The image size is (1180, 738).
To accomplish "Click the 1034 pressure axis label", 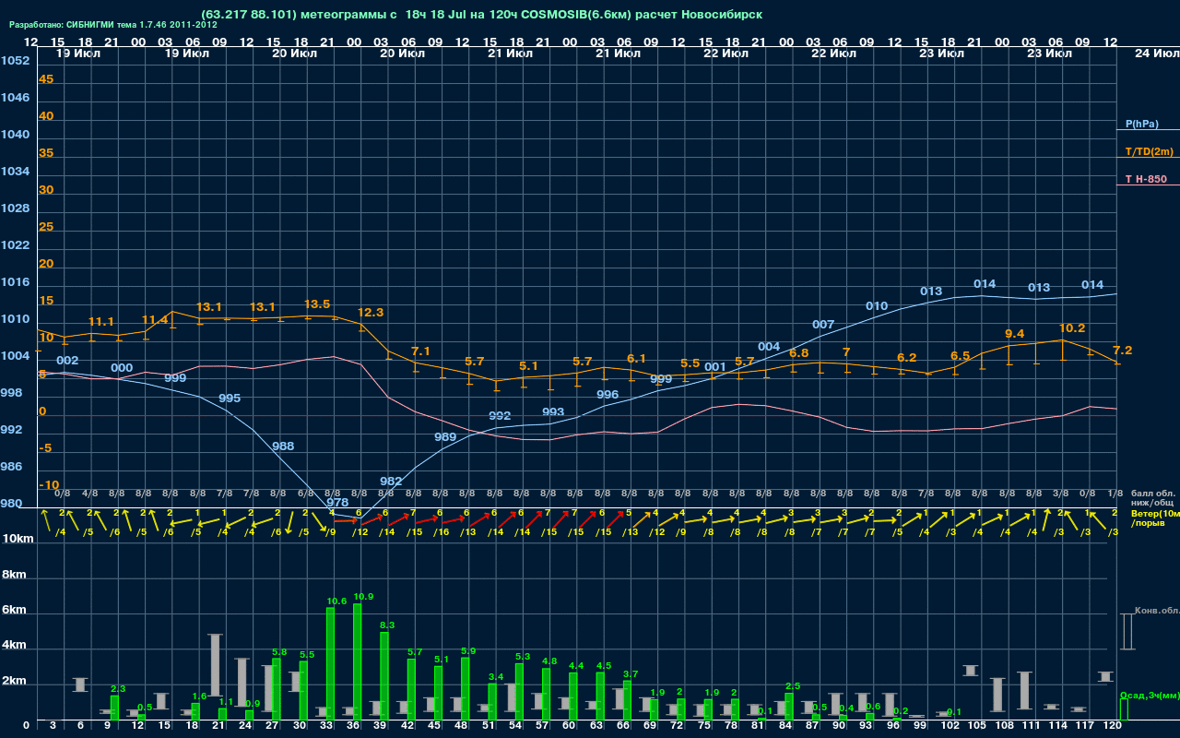I will pos(15,172).
